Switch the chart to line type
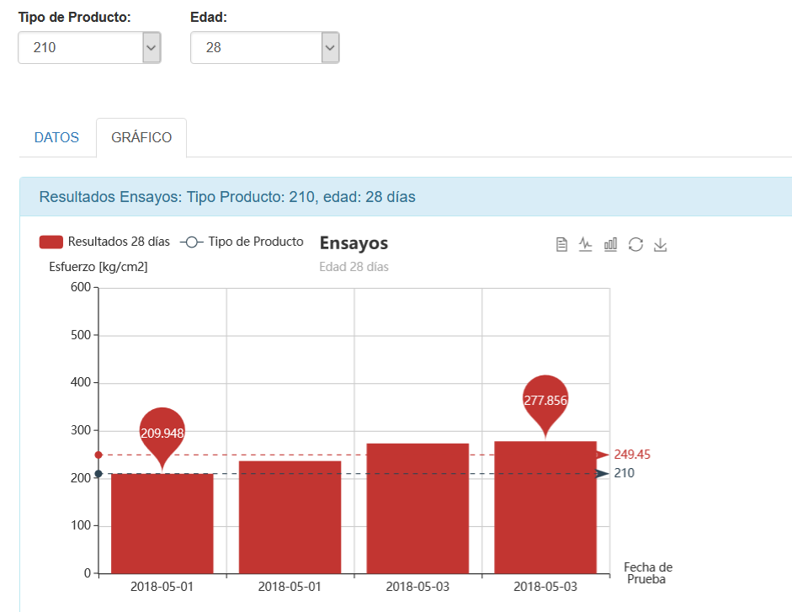This screenshot has width=792, height=612. pos(586,244)
